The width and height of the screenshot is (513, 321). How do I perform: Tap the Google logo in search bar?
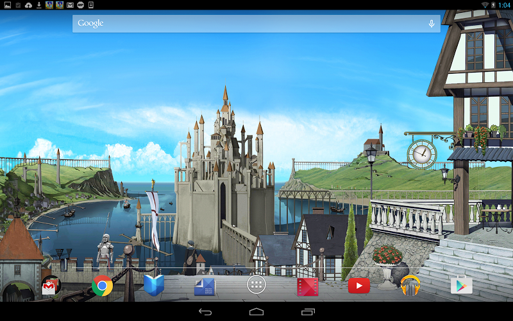coord(90,23)
